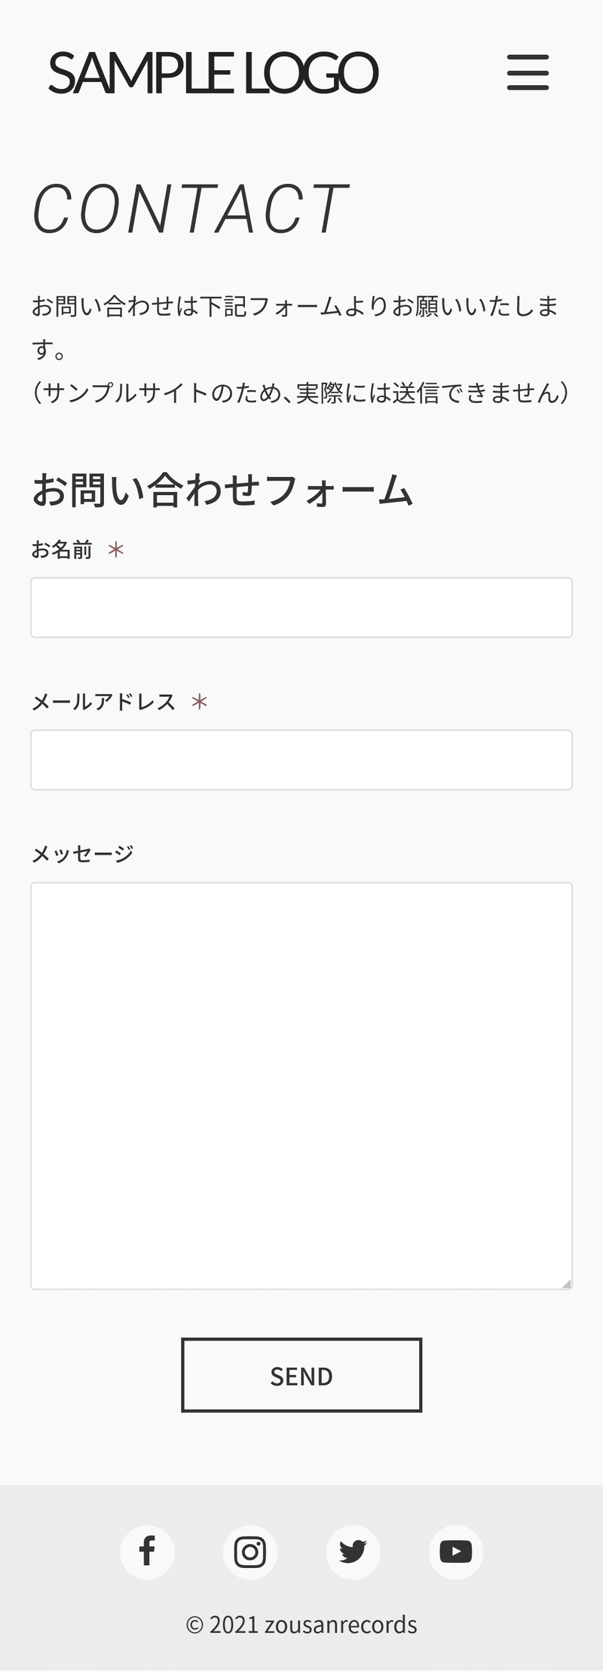
Task: Click the お名前 field label
Action: click(62, 550)
